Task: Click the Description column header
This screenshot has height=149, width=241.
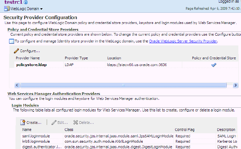Action: 226,130
